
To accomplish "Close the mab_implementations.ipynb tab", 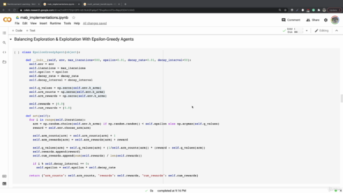I will (79, 4).
